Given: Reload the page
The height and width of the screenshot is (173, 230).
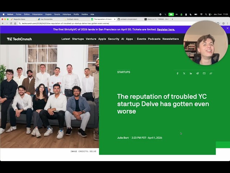Looking at the screenshot, I should (11, 23).
